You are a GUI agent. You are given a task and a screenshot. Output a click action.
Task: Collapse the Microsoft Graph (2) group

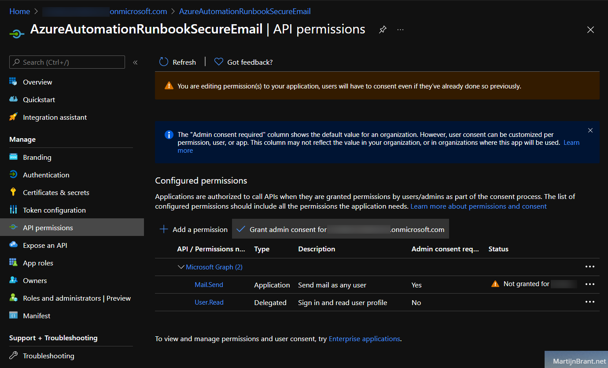click(x=181, y=267)
